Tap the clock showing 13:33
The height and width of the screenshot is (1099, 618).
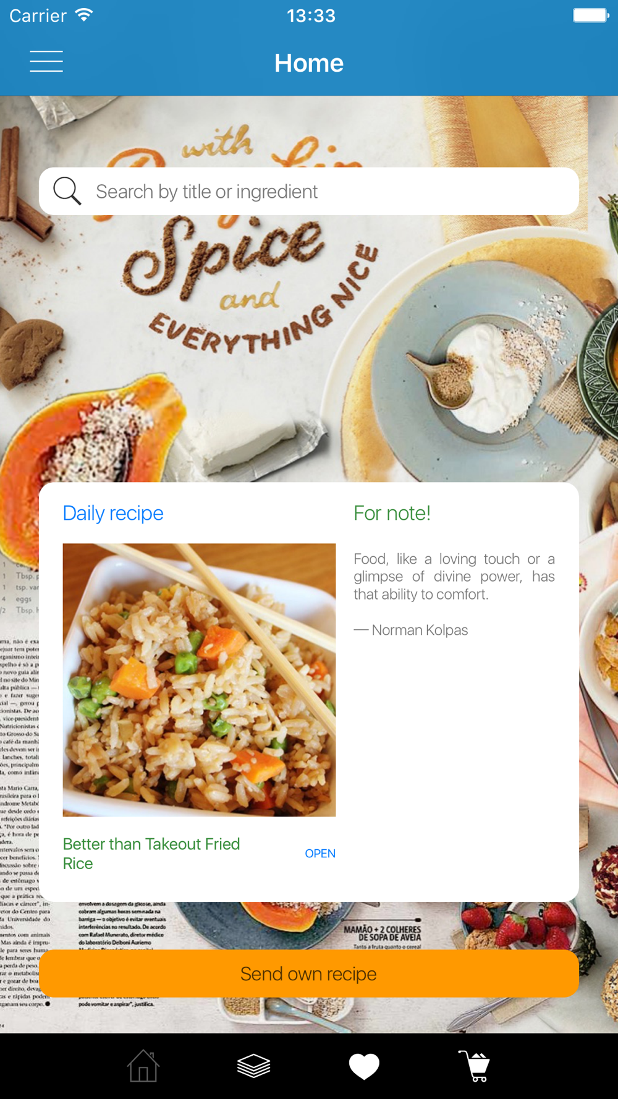(311, 15)
